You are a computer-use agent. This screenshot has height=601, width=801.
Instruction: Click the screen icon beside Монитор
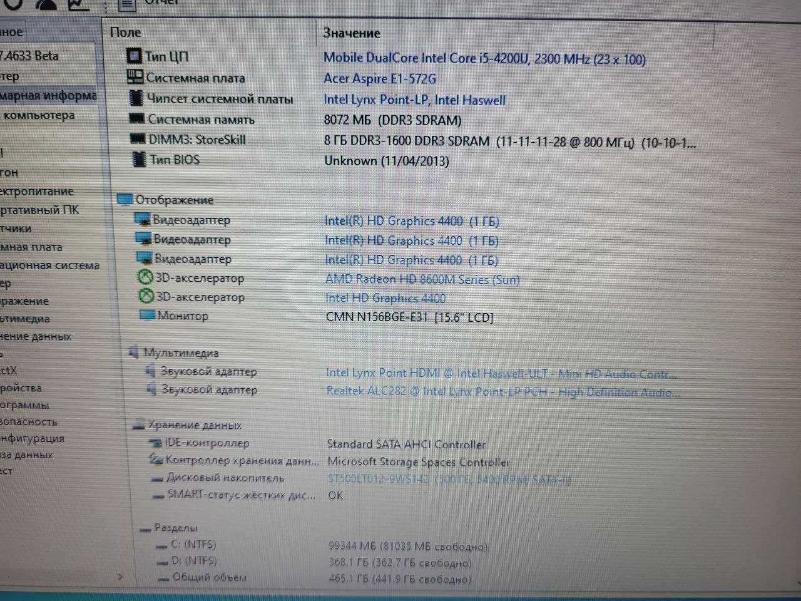tap(147, 315)
